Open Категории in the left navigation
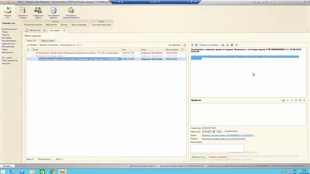Image resolution: width=310 pixels, height=174 pixels. coord(6,63)
